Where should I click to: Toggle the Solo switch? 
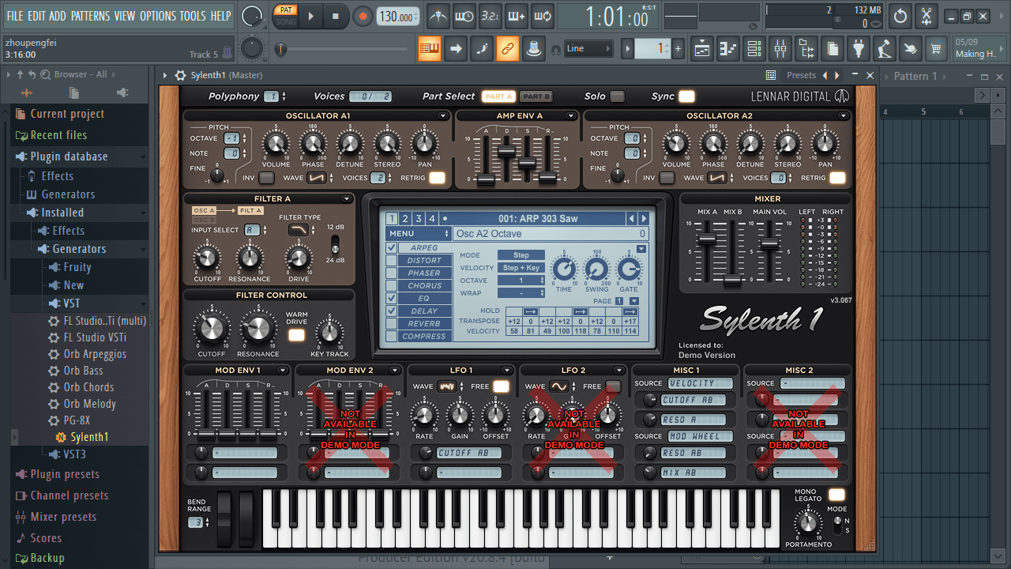(x=617, y=96)
